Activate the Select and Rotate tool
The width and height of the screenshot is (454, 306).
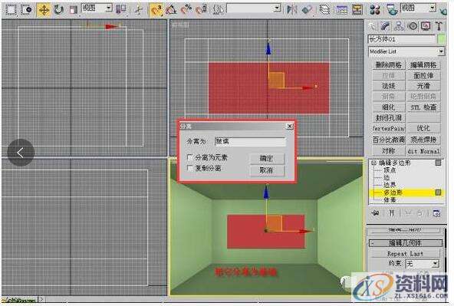(59, 10)
